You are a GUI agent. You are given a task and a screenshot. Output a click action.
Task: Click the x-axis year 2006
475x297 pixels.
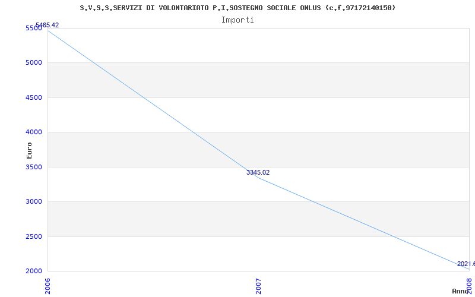[48, 286]
